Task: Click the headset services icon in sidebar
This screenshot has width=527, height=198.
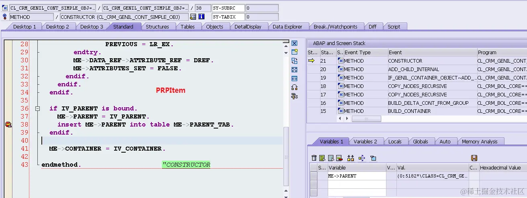Action: tap(294, 88)
